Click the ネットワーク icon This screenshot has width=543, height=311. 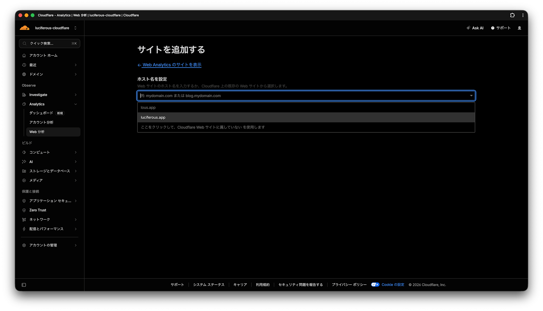(x=24, y=220)
